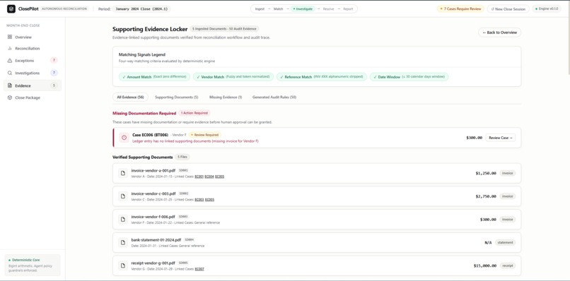This screenshot has width=570, height=281.
Task: Click the Review Required tag on EC006
Action: pyautogui.click(x=204, y=135)
